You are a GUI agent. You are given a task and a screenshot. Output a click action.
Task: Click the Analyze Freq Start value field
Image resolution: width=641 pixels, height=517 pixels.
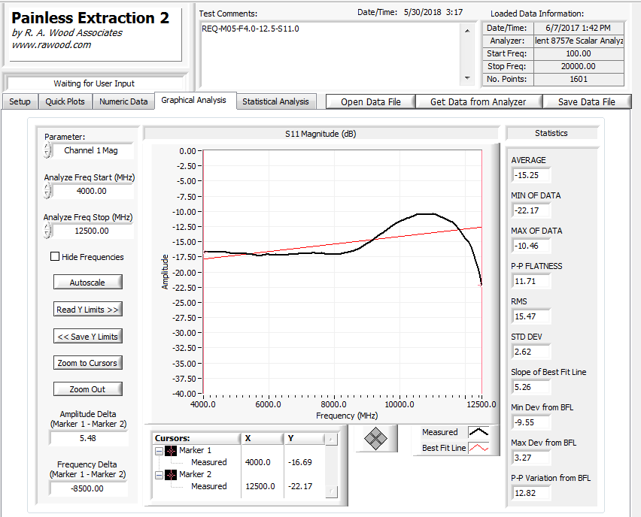tap(93, 191)
